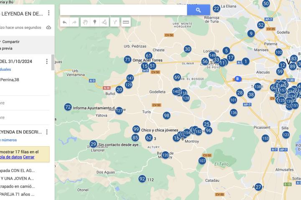Click map marker 1 near Manises
The width and height of the screenshot is (301, 200).
pos(245,61)
